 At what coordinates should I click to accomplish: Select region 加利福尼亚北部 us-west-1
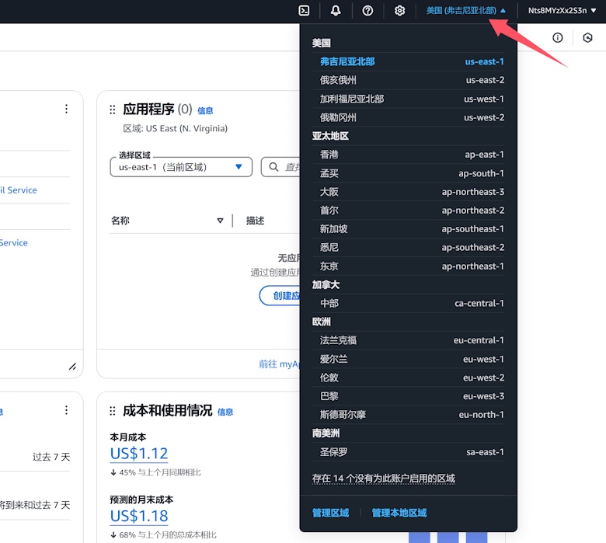(x=408, y=99)
